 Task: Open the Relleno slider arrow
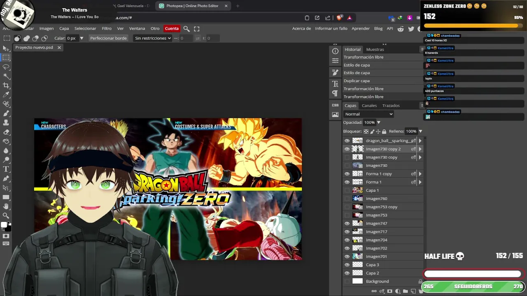click(420, 132)
